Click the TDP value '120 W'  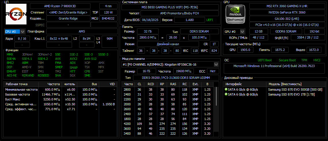[108, 12]
